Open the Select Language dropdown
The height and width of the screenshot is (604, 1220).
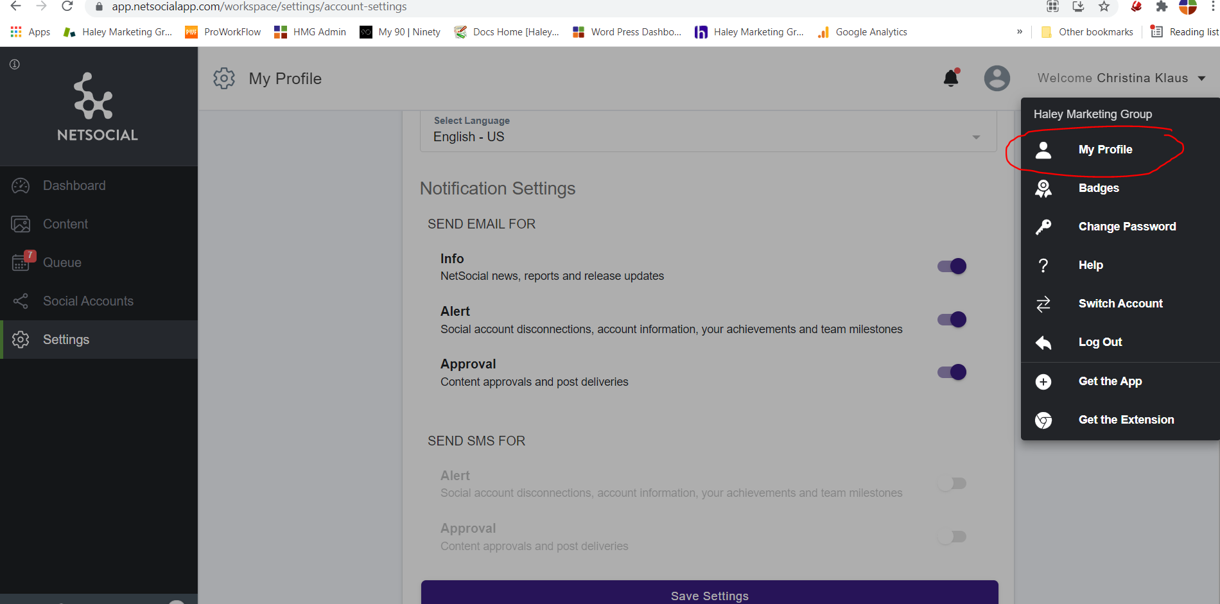[x=708, y=131]
